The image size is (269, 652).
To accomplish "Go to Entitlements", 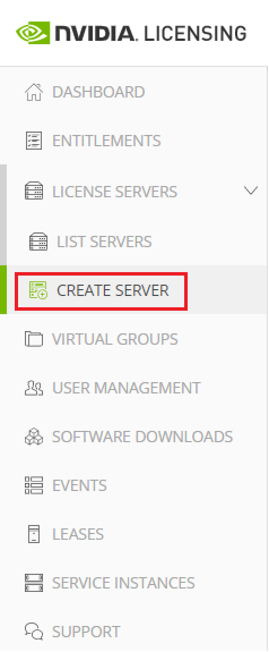I will (x=106, y=141).
